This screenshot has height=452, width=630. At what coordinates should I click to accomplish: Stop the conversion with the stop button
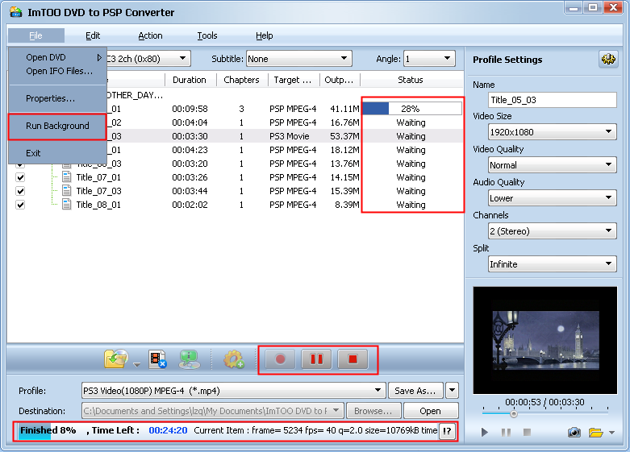pos(353,359)
